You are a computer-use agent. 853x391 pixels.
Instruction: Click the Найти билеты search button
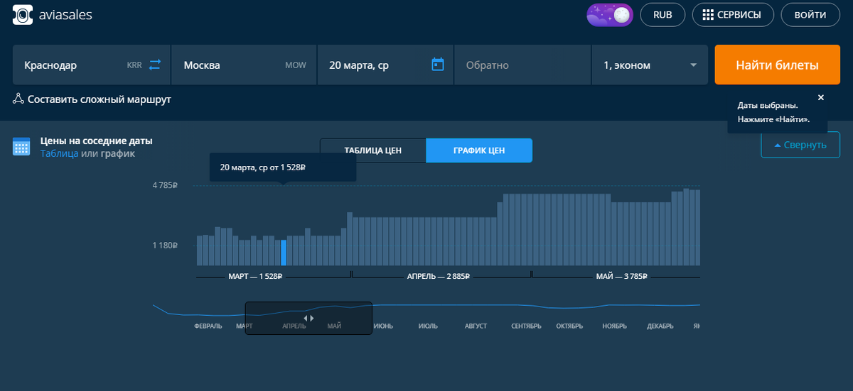click(778, 65)
